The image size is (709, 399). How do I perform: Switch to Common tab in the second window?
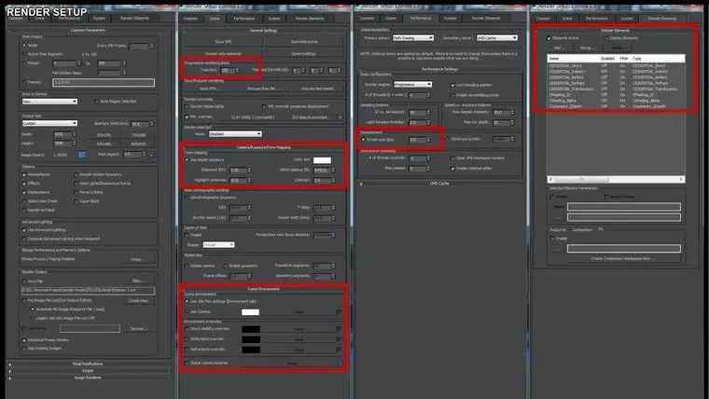click(x=190, y=19)
